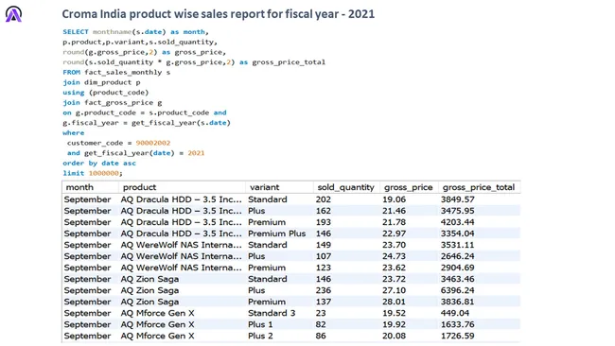Screen dimensions: 615x346
Task: Click sold quantity cell 149
Action: coord(324,245)
